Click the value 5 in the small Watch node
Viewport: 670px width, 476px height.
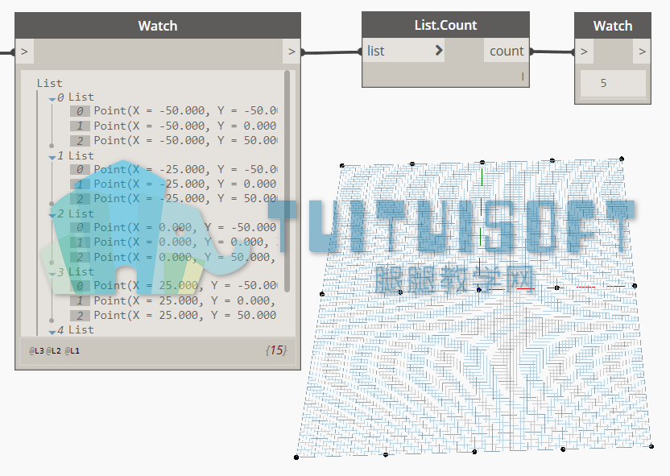pyautogui.click(x=603, y=83)
